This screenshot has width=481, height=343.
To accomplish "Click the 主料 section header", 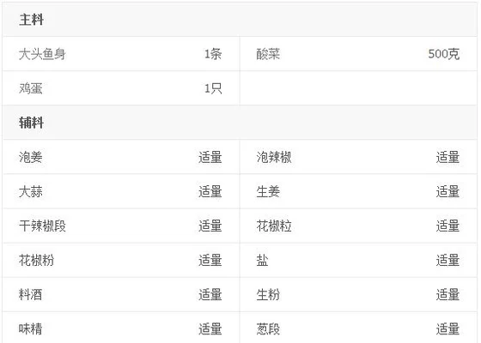I will [x=31, y=20].
